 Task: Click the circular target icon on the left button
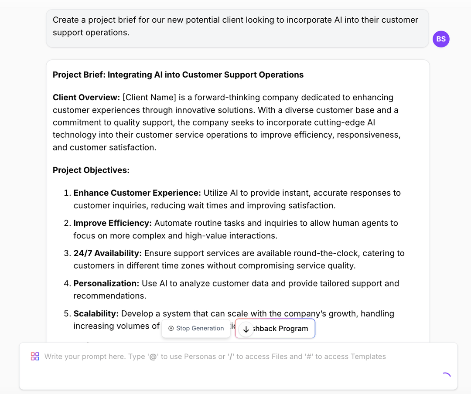click(171, 329)
